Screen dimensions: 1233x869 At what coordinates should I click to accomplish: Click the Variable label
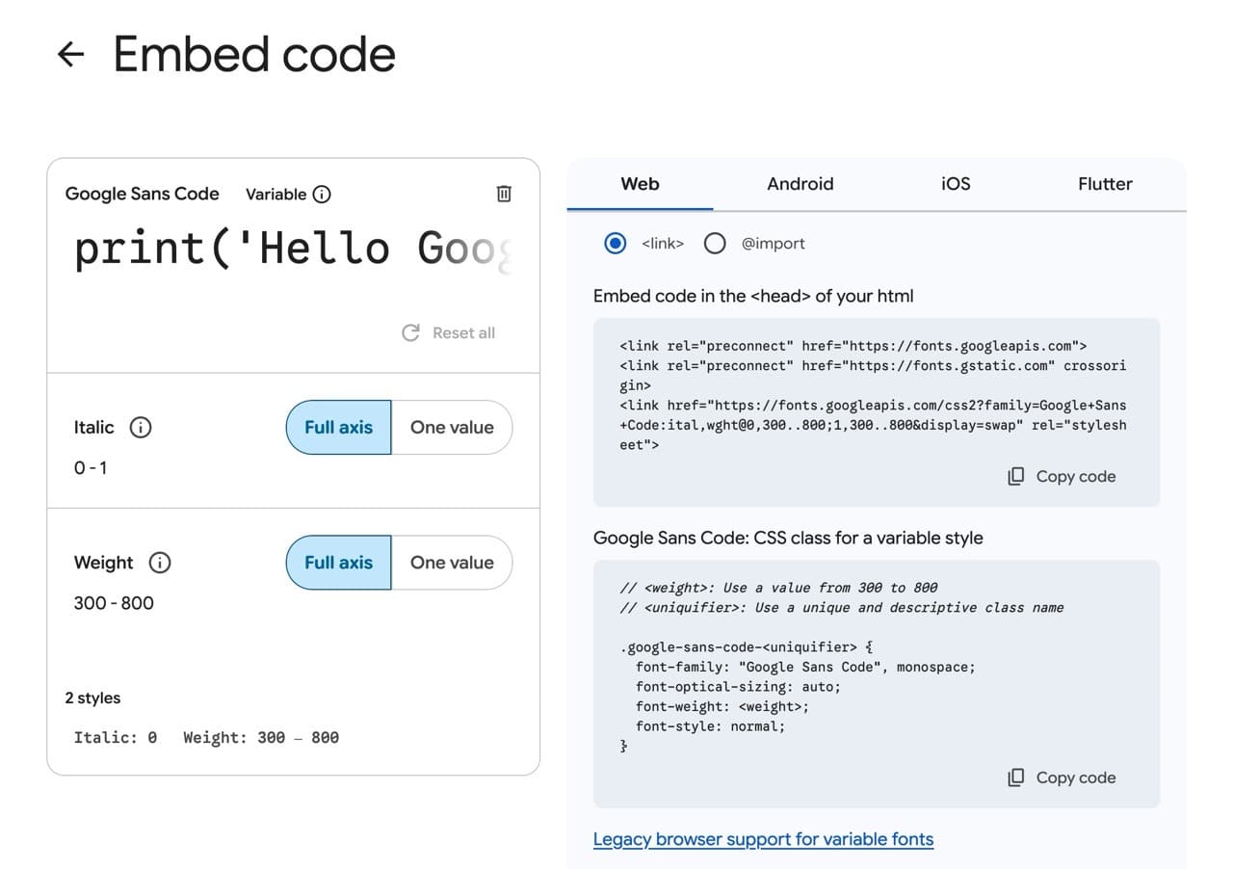275,194
